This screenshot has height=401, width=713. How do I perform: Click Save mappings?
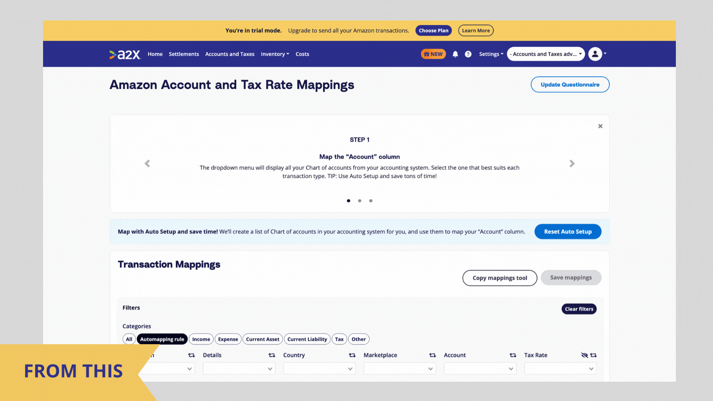pos(571,278)
